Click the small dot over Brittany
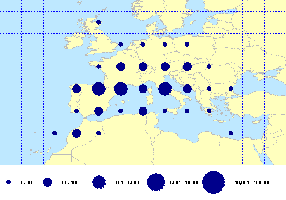 pyautogui.click(x=99, y=67)
